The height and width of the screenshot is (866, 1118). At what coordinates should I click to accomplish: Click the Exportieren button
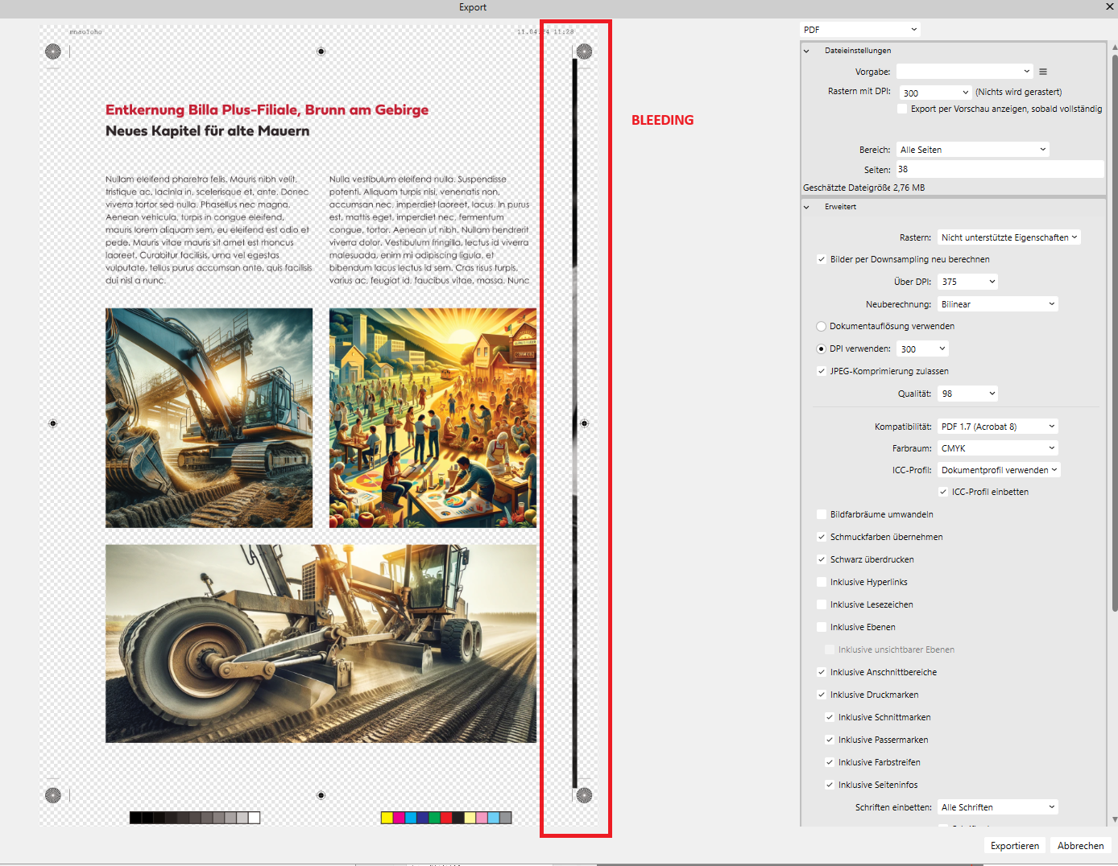[x=1014, y=845]
